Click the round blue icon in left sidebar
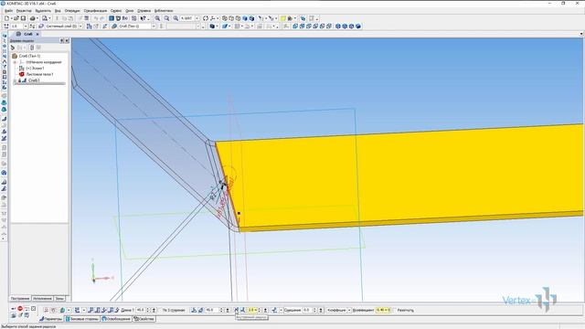The width and height of the screenshot is (585, 329). click(4, 173)
